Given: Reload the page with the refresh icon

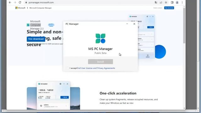Looking at the screenshot, I should tap(20, 3).
